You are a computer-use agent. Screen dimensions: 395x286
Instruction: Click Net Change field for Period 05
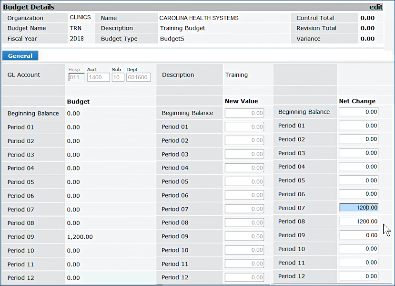[359, 180]
